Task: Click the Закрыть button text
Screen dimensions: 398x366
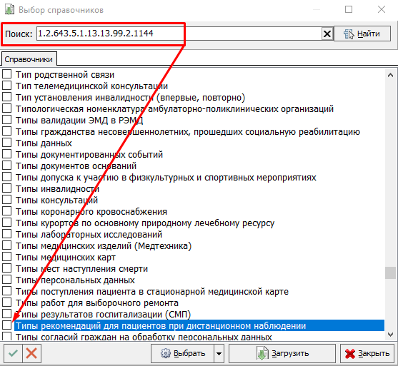Action: coord(374,353)
